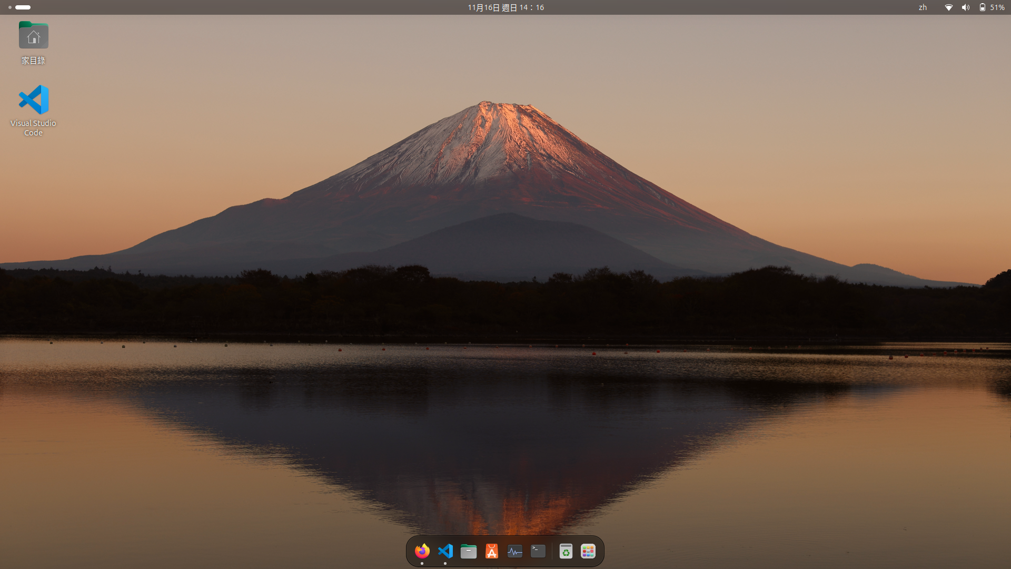1011x569 pixels.
Task: Click the battery icon in top bar
Action: (982, 7)
